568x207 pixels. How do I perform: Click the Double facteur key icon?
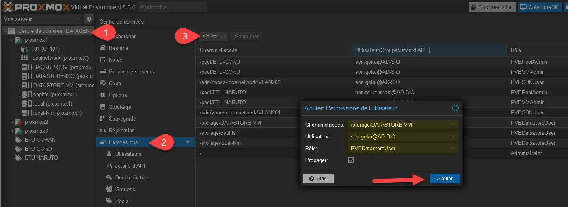tap(109, 177)
